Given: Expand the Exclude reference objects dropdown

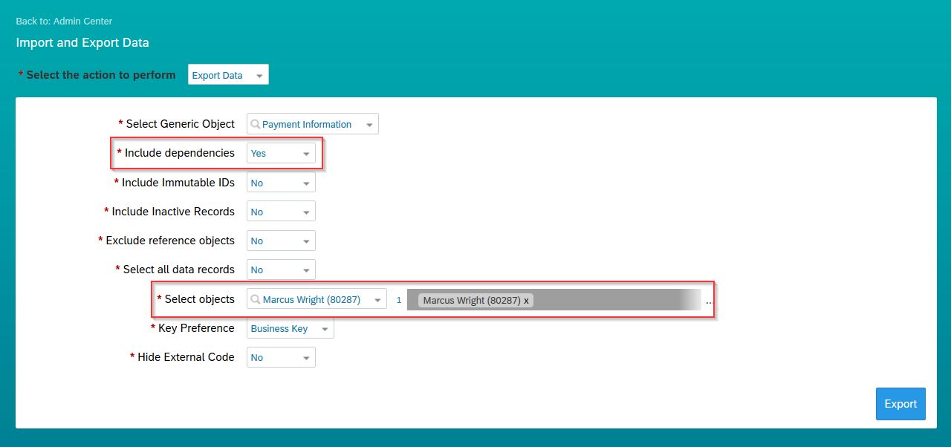Looking at the screenshot, I should (x=281, y=241).
